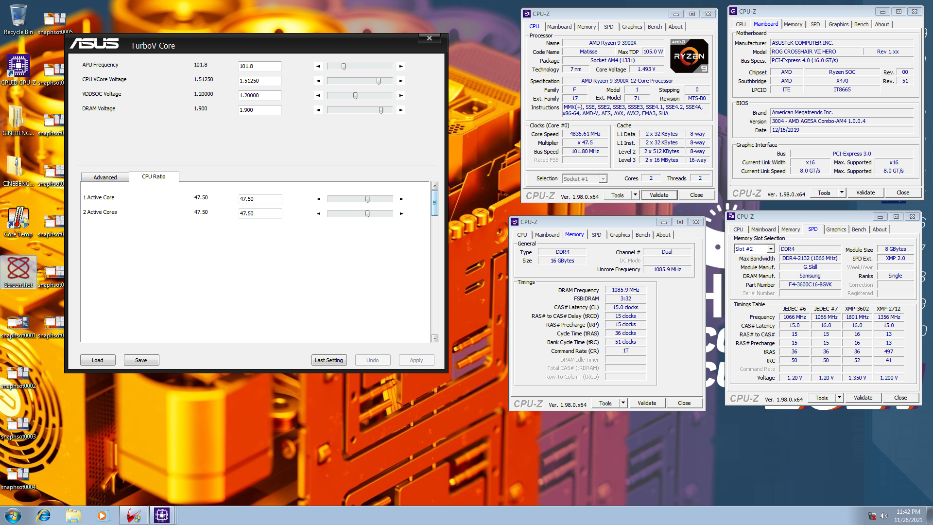Image resolution: width=933 pixels, height=525 pixels.
Task: Click the 2 Active Cores input field
Action: pos(260,213)
